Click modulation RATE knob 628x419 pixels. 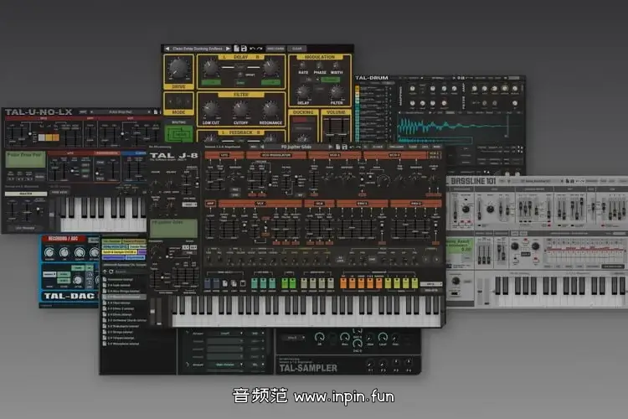(x=303, y=65)
